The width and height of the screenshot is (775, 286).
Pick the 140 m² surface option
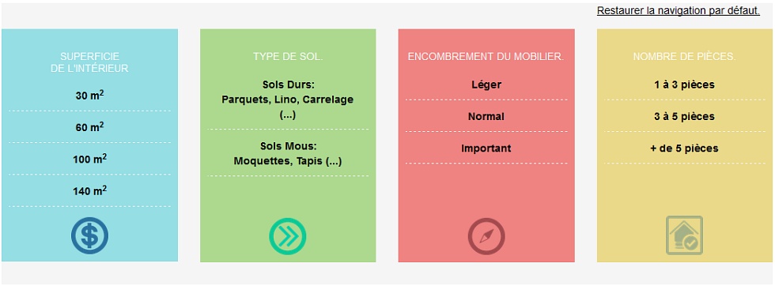pos(89,190)
